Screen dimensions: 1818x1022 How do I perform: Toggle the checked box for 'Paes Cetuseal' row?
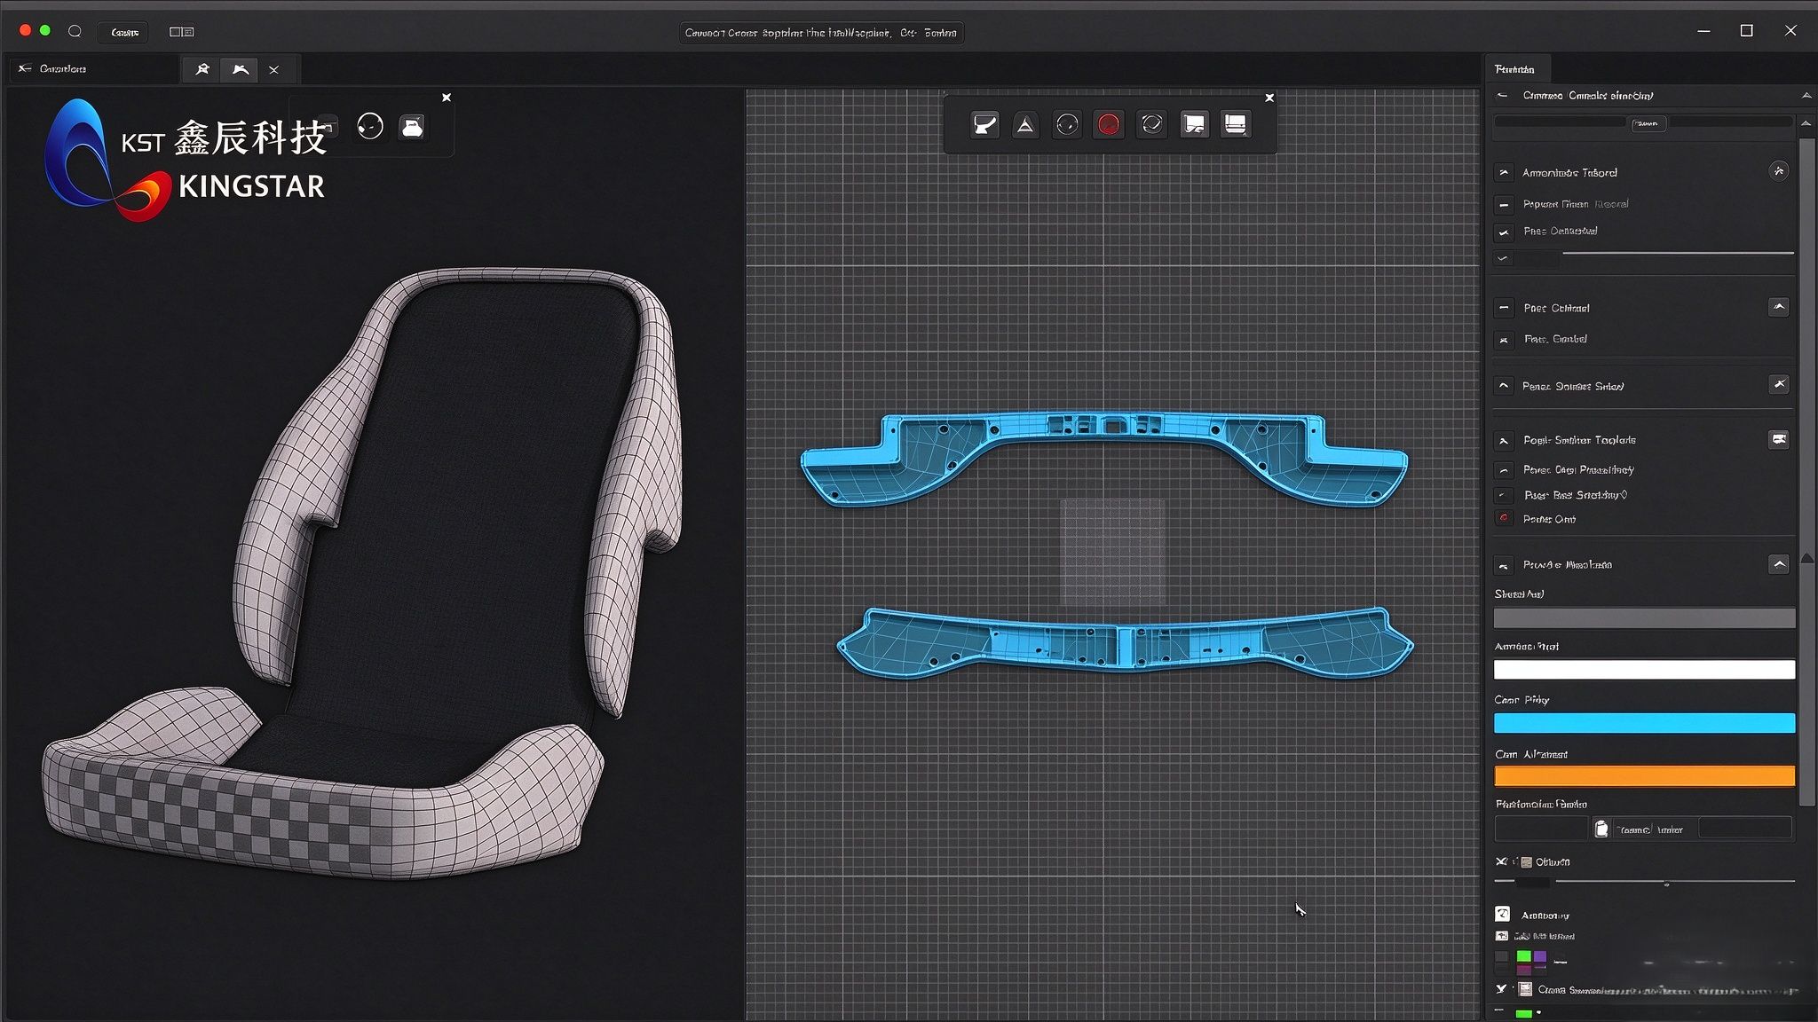1504,232
